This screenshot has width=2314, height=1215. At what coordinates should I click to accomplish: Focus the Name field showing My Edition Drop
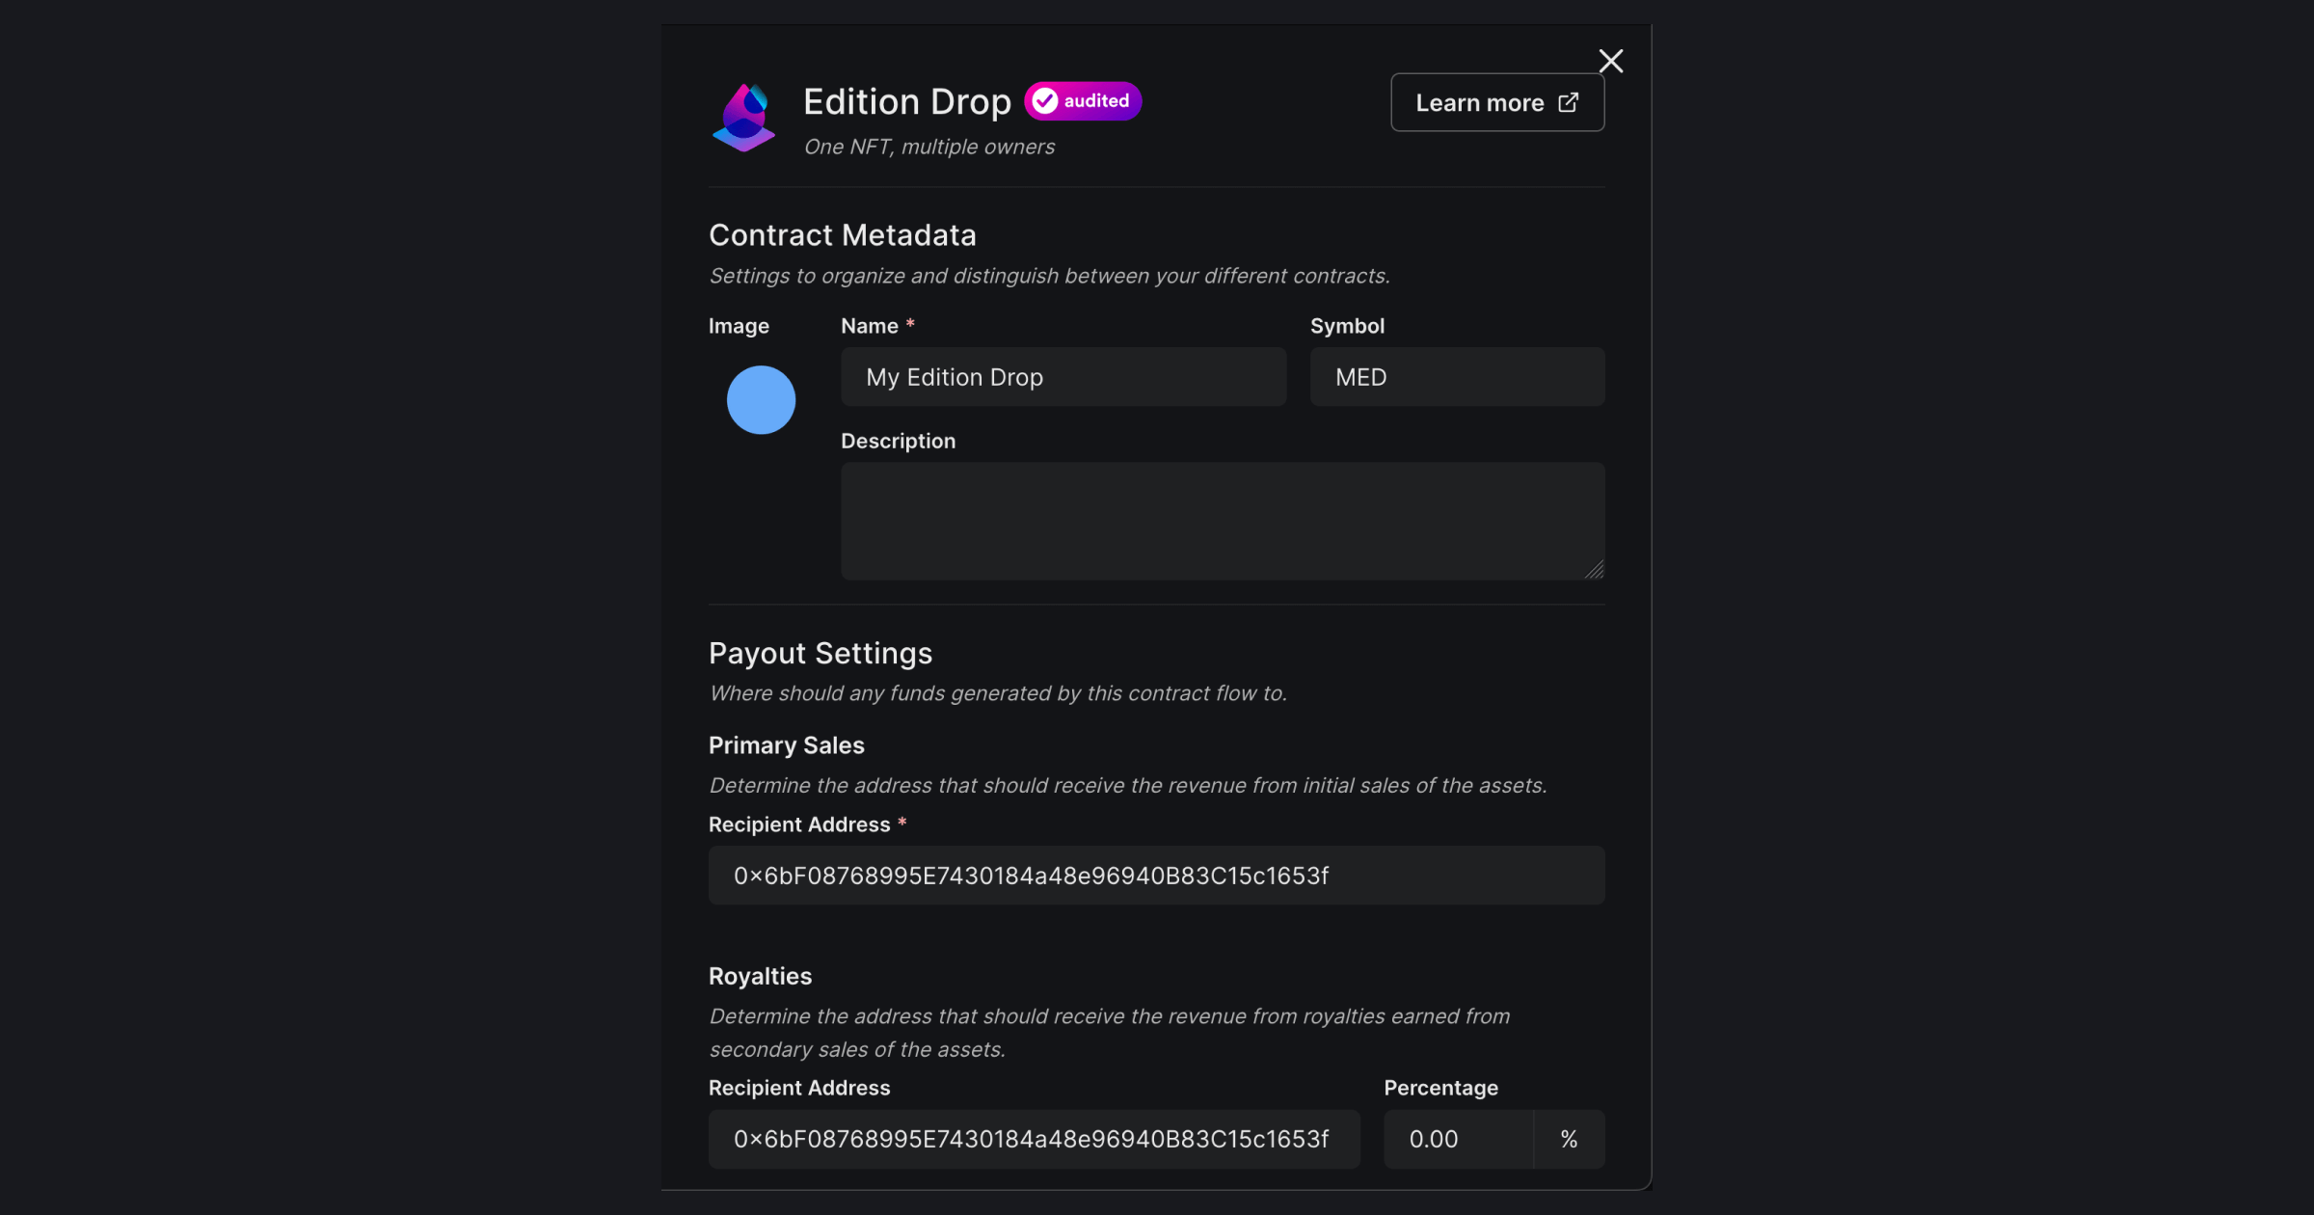pyautogui.click(x=1063, y=377)
